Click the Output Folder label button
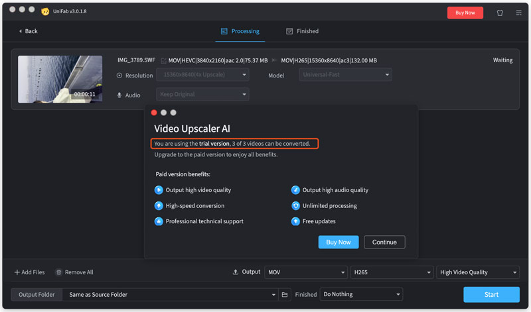This screenshot has height=312, width=531. pos(37,295)
